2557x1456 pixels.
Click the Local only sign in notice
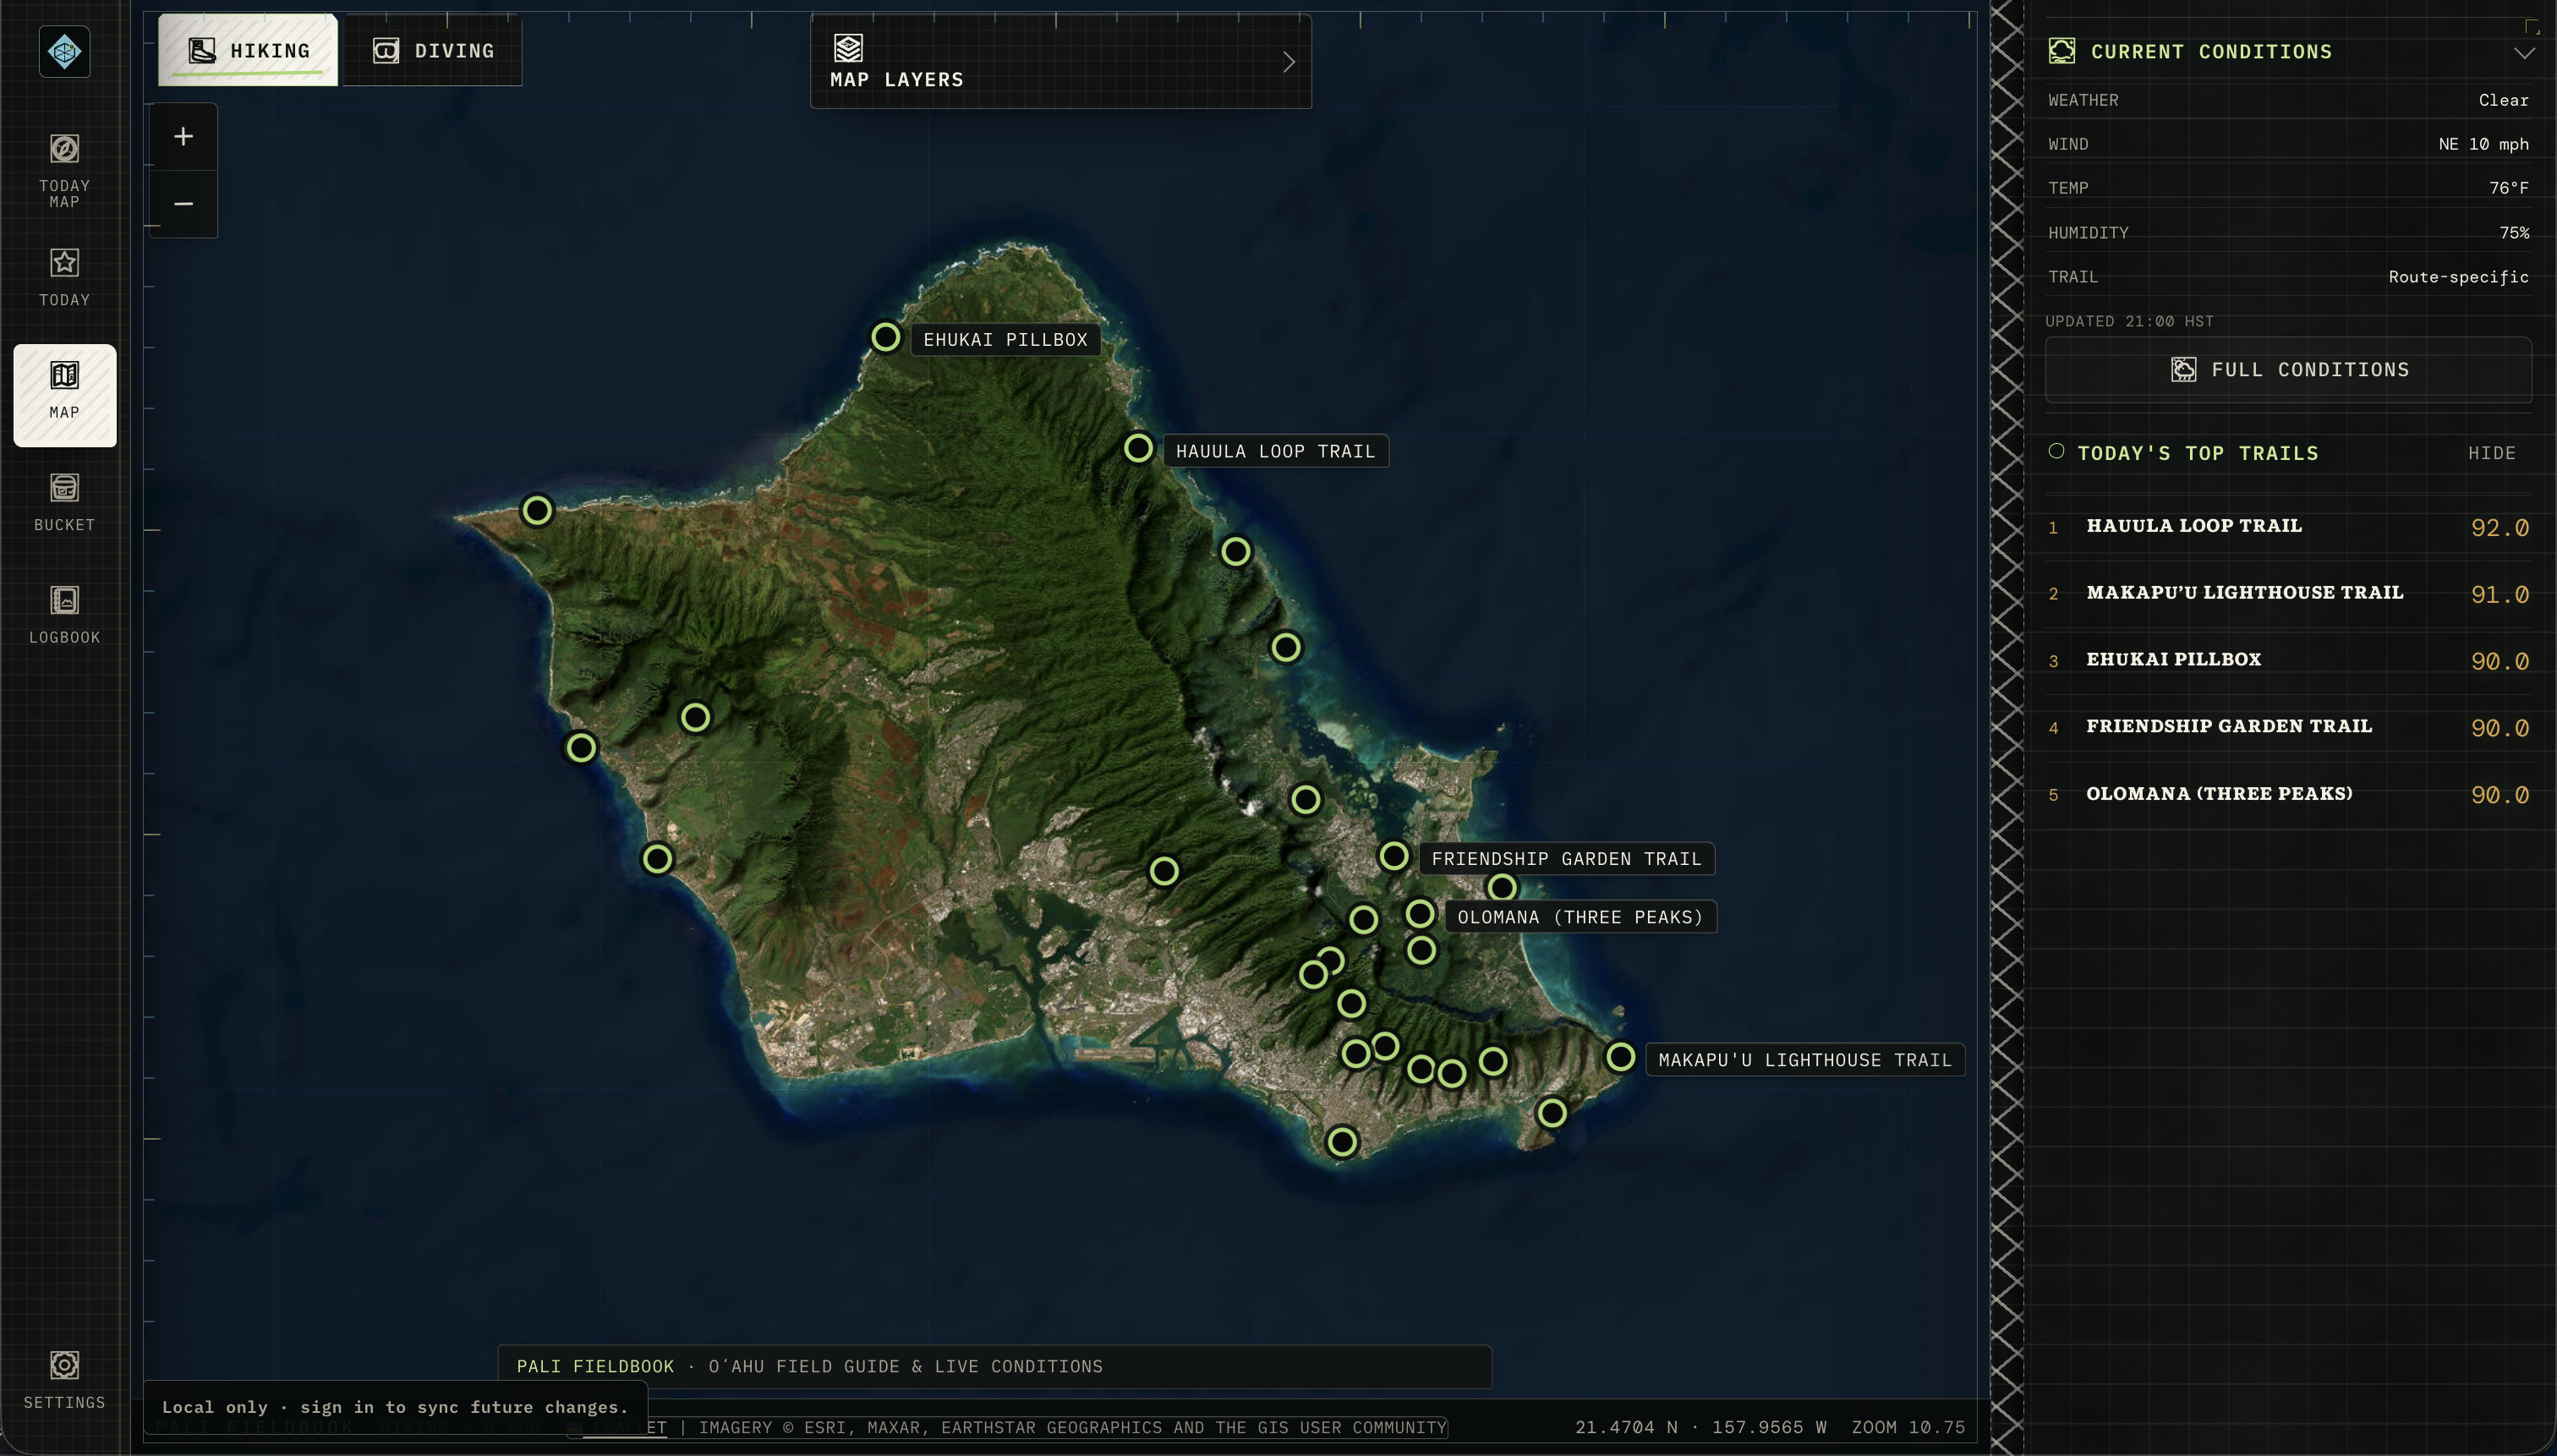(395, 1408)
